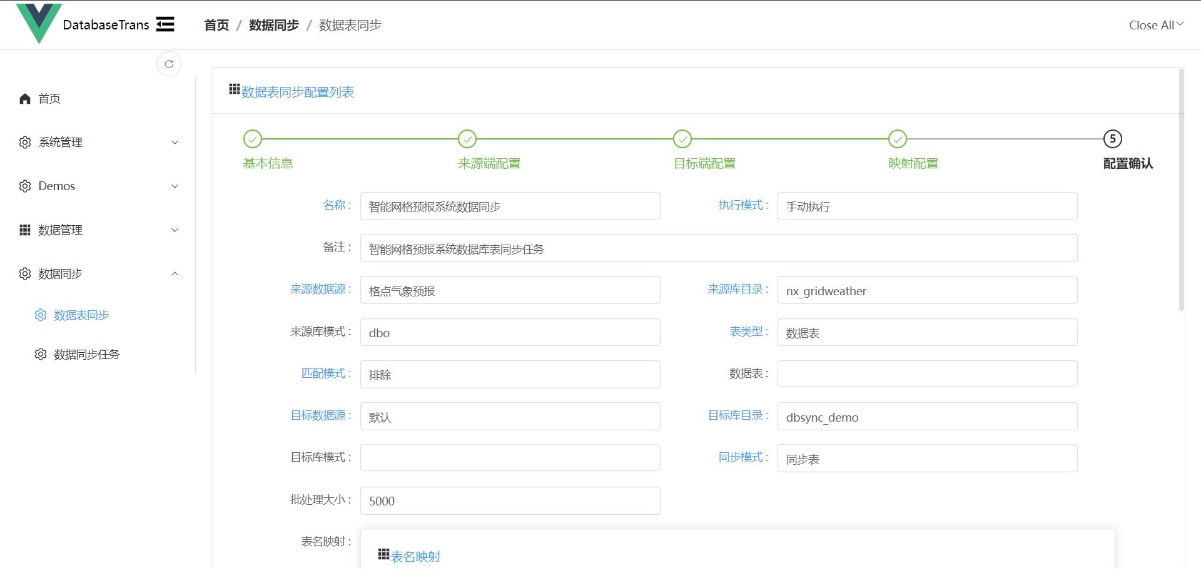Click the 基本信息 step label

click(x=268, y=163)
